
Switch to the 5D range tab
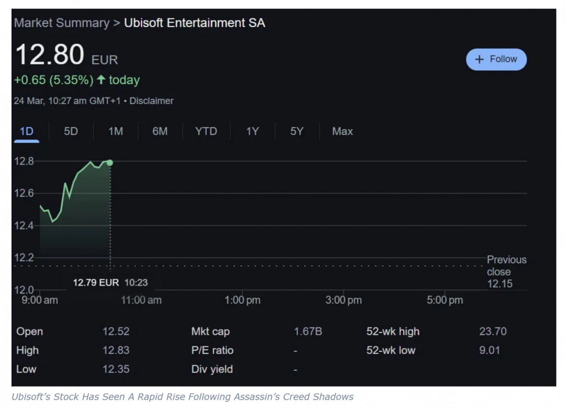click(71, 131)
